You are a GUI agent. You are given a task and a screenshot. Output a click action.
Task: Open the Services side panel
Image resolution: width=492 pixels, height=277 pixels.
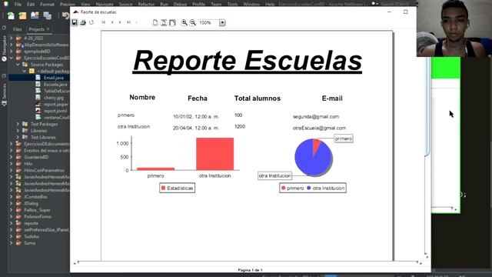tap(4, 94)
